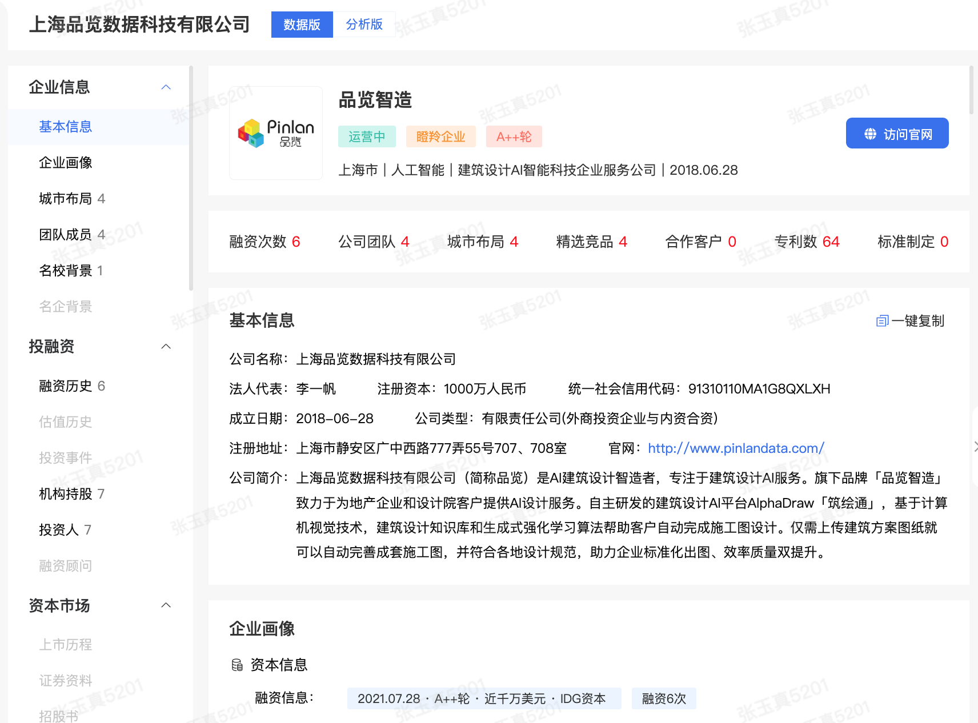Screen dimensions: 978x723
Task: Click the Pinlan 品览 company logo
Action: coord(276,133)
